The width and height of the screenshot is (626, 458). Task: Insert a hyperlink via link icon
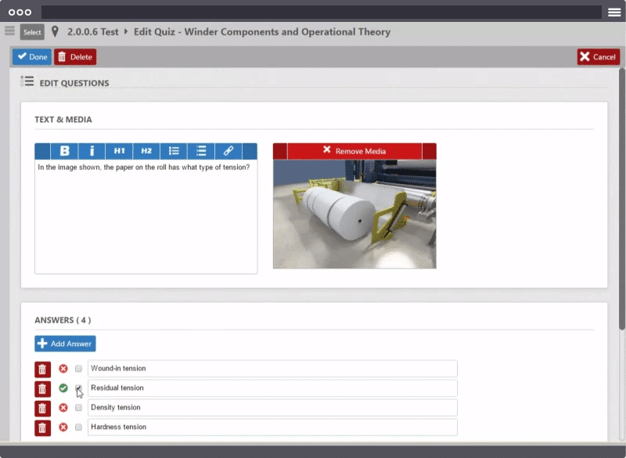228,151
